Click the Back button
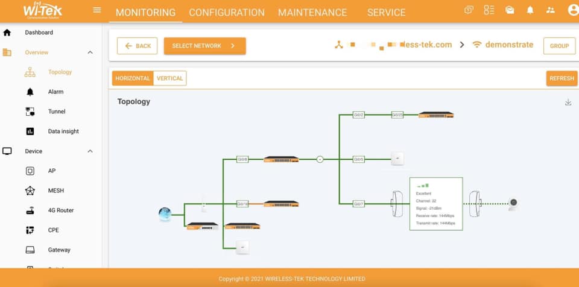This screenshot has width=579, height=287. coord(138,46)
